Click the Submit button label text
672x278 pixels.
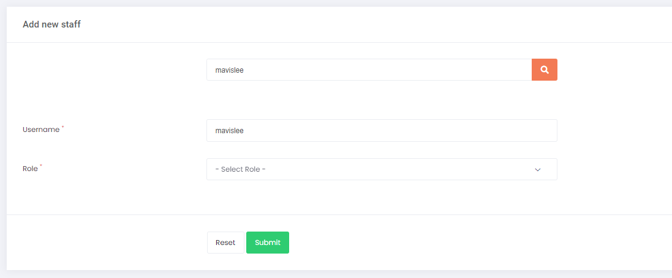tap(267, 243)
